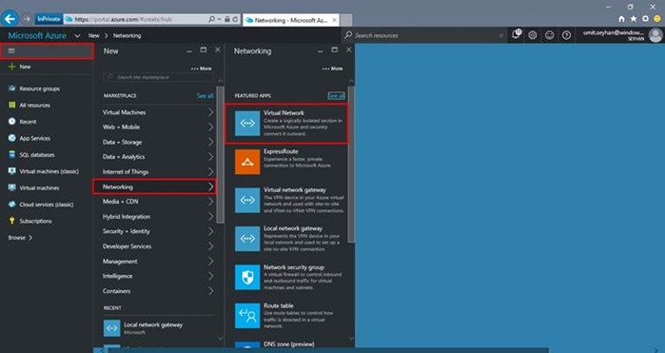
Task: Open More options in Networking blade
Action: pos(333,69)
